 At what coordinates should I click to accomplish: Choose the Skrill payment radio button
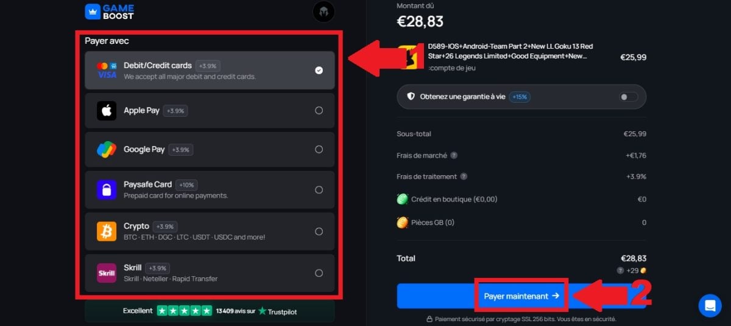coord(319,272)
